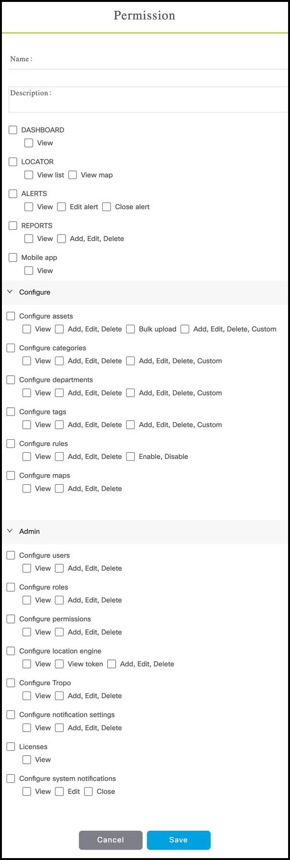The height and width of the screenshot is (860, 290).
Task: Tick the ALERTS Close alert checkbox
Action: (107, 207)
